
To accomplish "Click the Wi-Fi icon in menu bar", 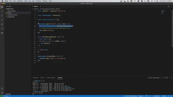I will (152, 1).
